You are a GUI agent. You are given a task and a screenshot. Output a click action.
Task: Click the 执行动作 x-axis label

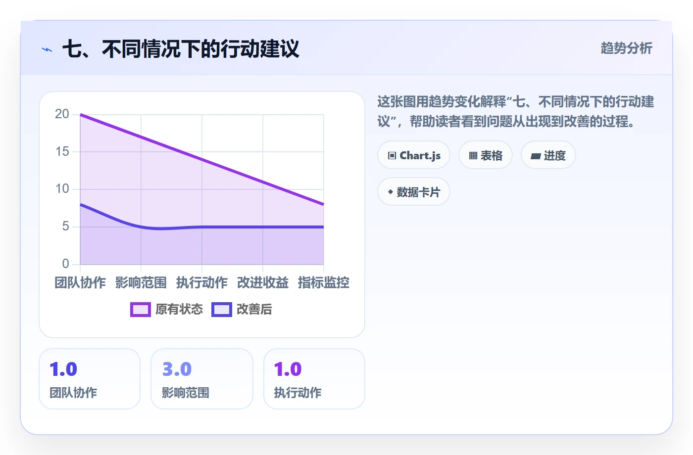point(202,282)
